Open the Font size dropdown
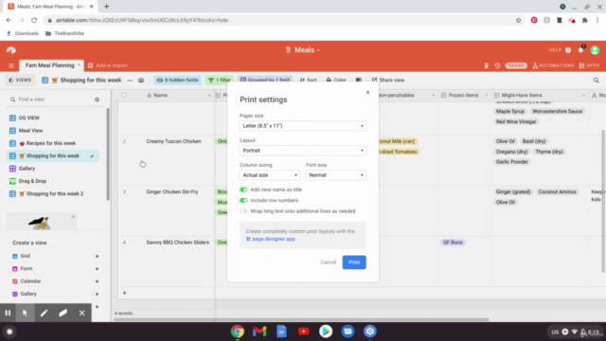This screenshot has height=341, width=606. [336, 175]
